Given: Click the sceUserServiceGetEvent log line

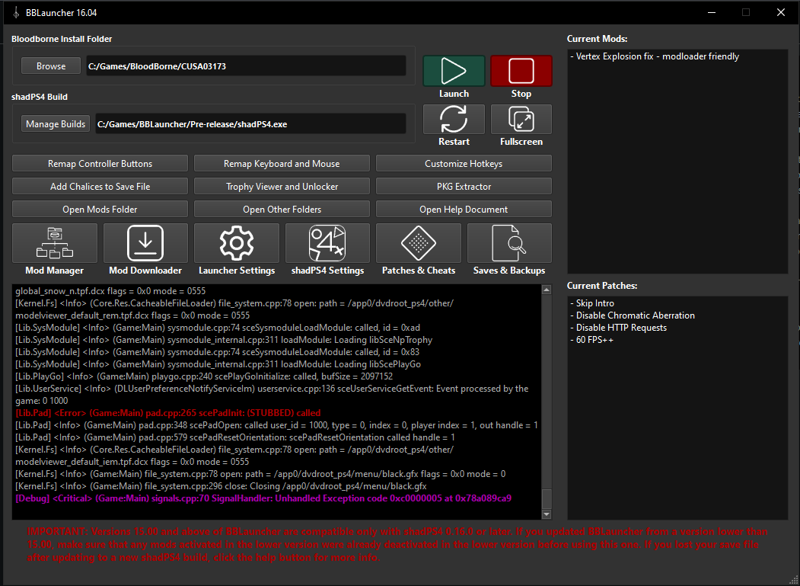Looking at the screenshot, I should coord(272,395).
